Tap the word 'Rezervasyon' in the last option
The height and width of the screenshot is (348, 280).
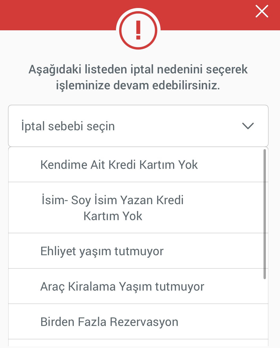click(x=144, y=322)
